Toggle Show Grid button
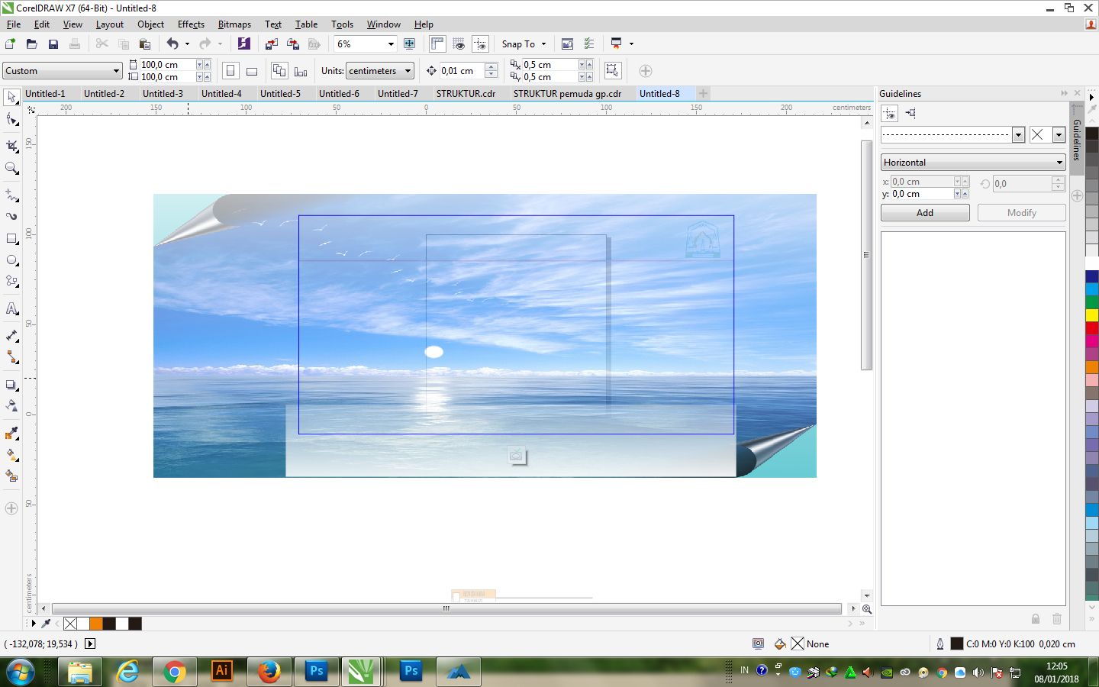This screenshot has height=687, width=1099. pos(459,44)
